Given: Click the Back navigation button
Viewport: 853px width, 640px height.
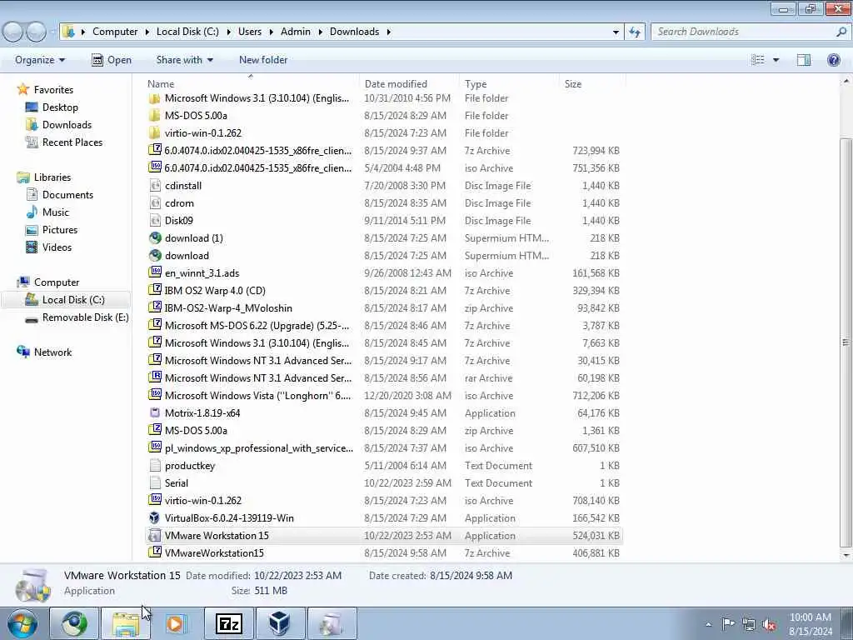Looking at the screenshot, I should point(13,32).
